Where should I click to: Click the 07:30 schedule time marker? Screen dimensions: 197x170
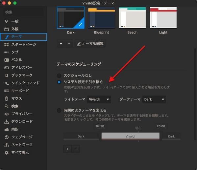[x=100, y=126]
